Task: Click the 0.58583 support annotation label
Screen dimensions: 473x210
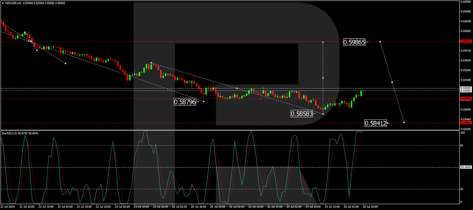Action: click(302, 114)
